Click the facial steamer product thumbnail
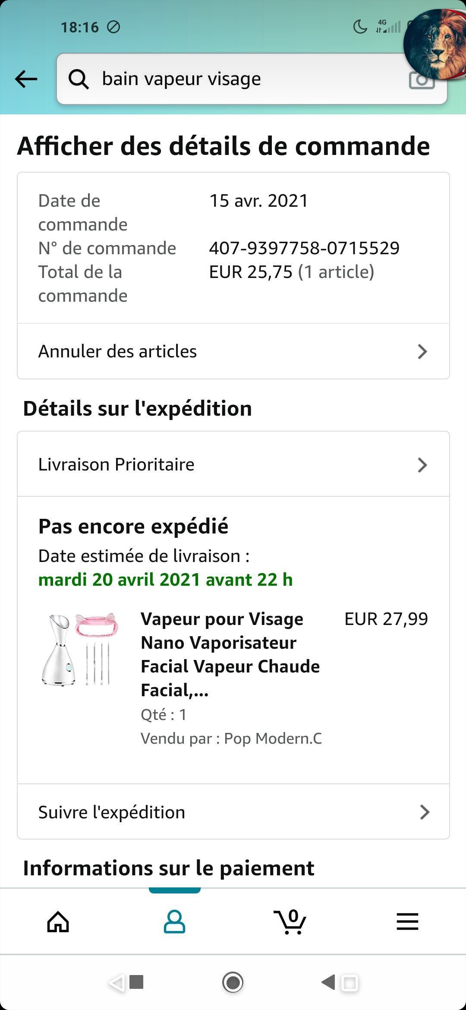The width and height of the screenshot is (466, 1010). [x=79, y=649]
